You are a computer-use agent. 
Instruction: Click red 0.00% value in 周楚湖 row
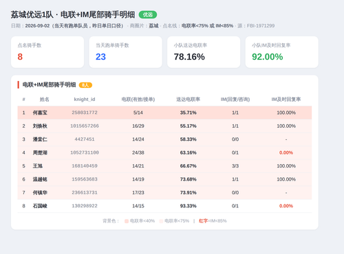[286, 152]
